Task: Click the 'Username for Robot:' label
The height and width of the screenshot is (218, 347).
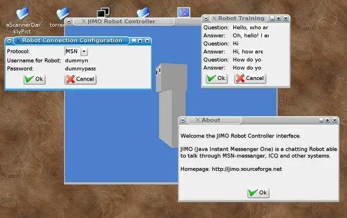Action: point(34,60)
